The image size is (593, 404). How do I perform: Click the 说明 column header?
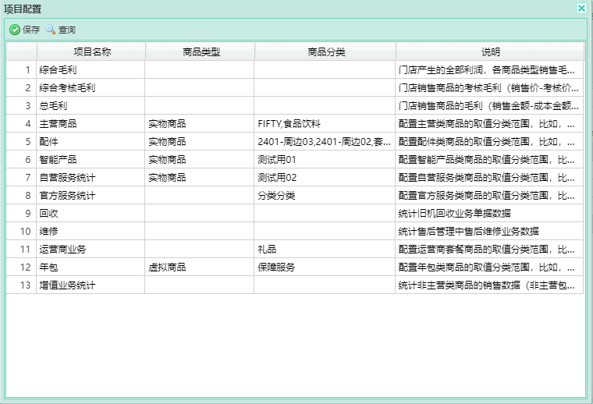pos(490,51)
